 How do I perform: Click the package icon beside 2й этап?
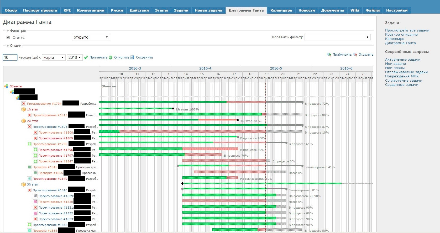(x=23, y=121)
